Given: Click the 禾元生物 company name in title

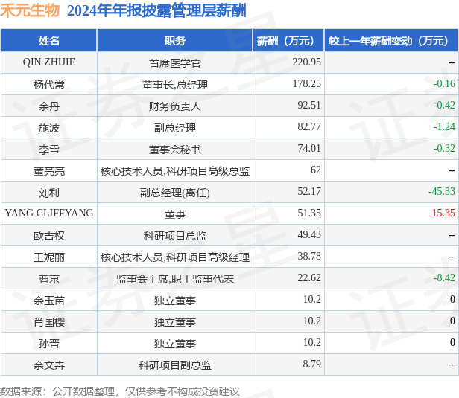Looking at the screenshot, I should [30, 11].
